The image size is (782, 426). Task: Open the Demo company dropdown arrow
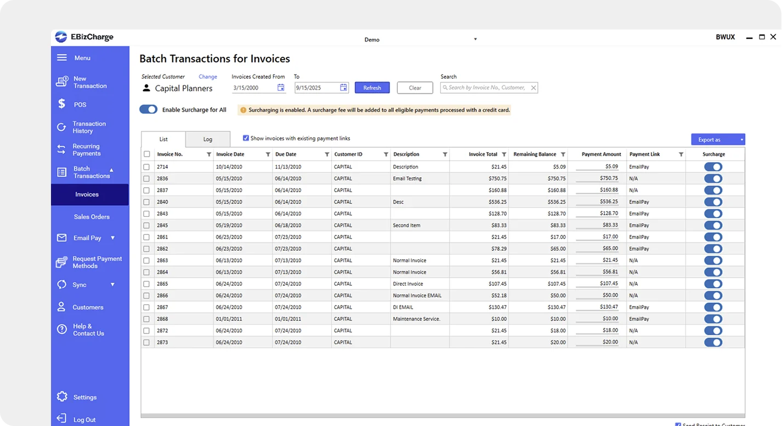(475, 39)
